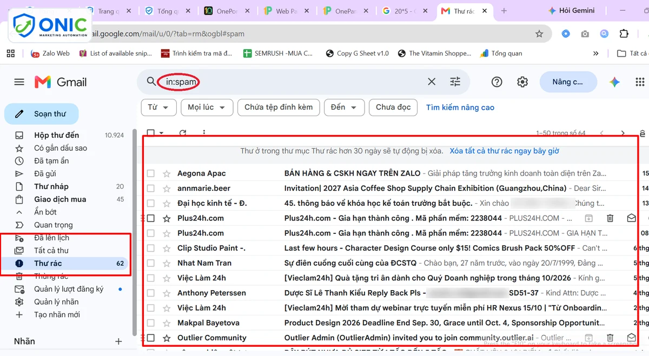Create new label with the plus beside Nhãn
This screenshot has height=356, width=649.
[x=118, y=341]
